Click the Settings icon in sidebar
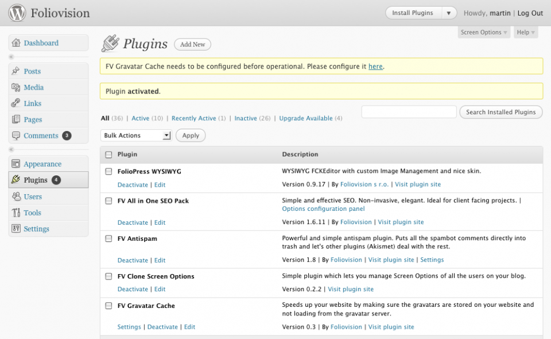The width and height of the screenshot is (551, 339). tap(16, 229)
